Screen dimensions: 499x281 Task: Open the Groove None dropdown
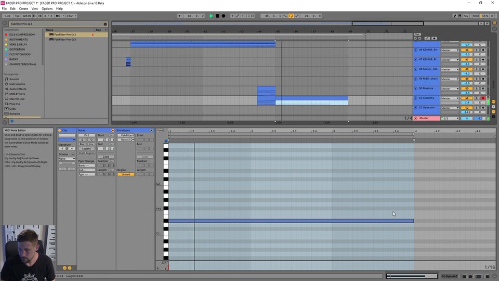pos(67,159)
